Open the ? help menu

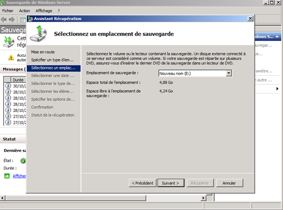58,11
